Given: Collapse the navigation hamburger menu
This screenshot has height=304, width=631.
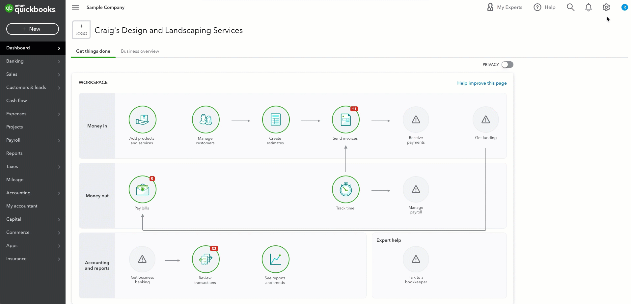Looking at the screenshot, I should 75,7.
